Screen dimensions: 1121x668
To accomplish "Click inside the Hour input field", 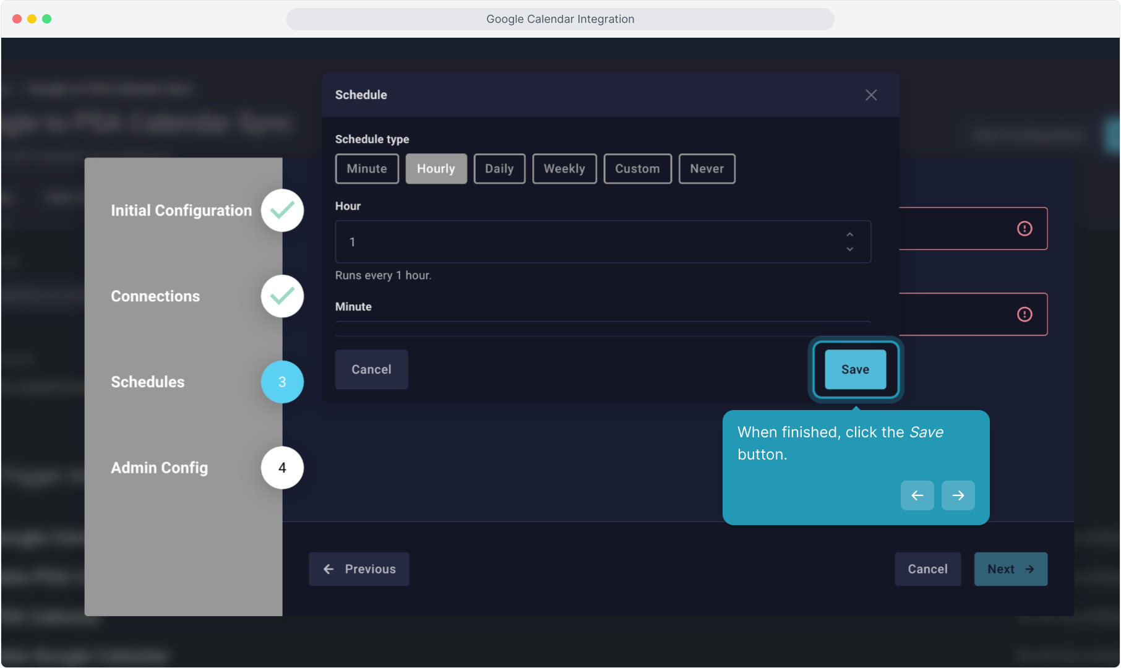I will (x=588, y=242).
